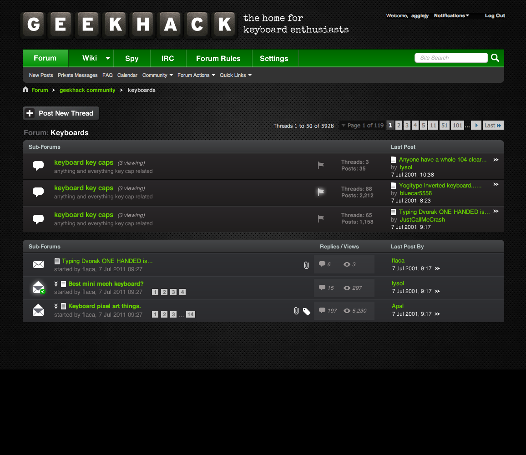
Task: Click the site search magnifier icon
Action: [495, 58]
